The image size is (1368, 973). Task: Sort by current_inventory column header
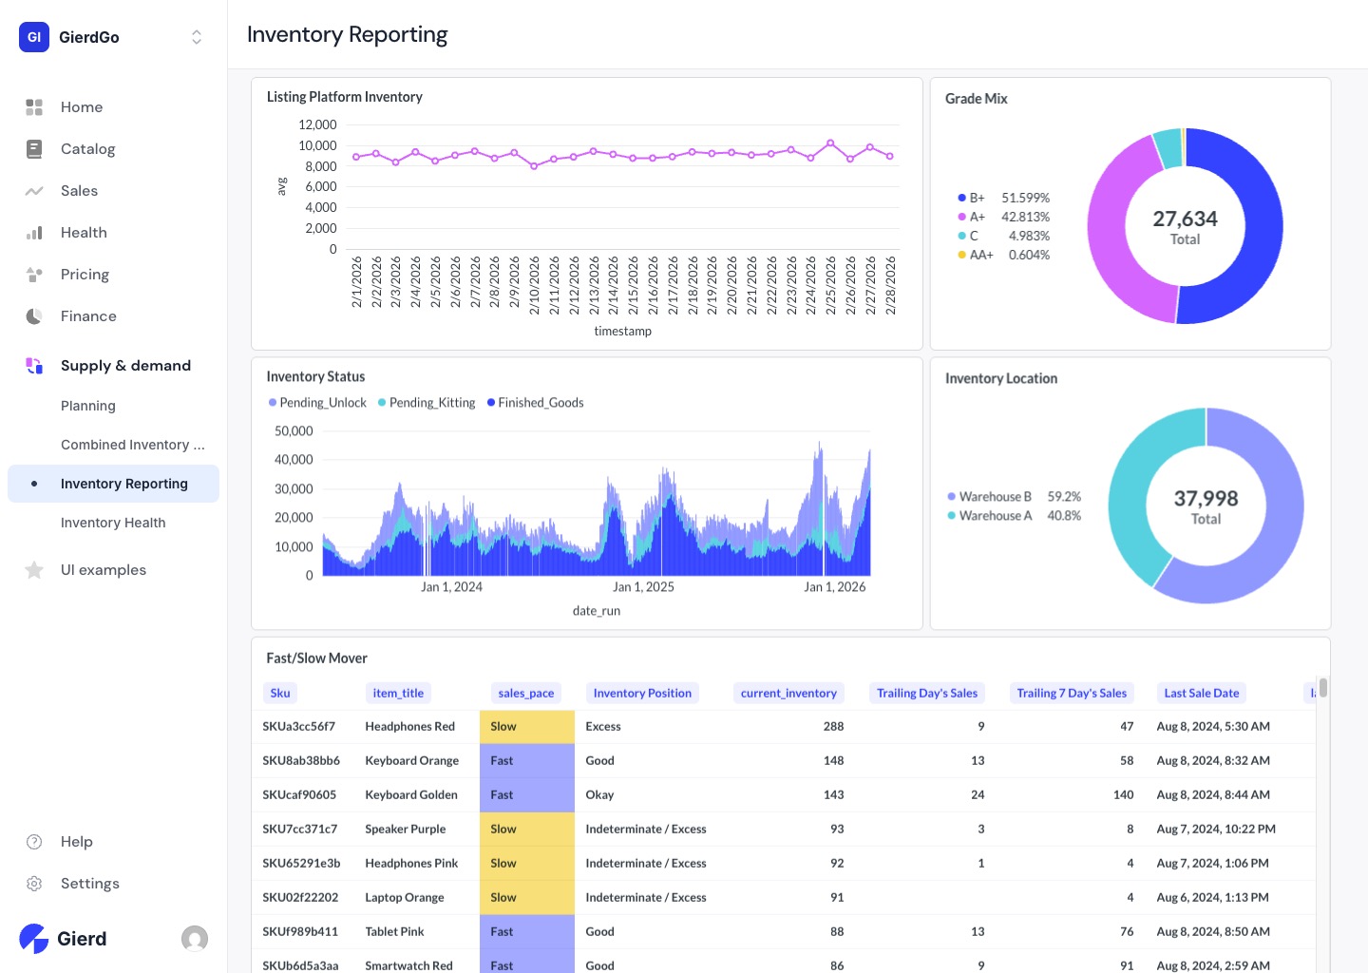point(788,693)
